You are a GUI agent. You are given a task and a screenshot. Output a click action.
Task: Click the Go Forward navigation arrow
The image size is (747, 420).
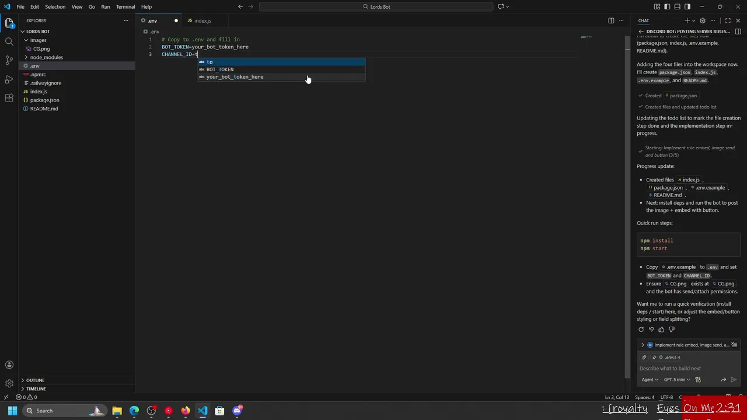pyautogui.click(x=252, y=6)
